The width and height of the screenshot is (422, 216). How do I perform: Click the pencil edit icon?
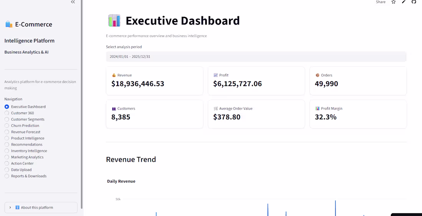(x=404, y=2)
